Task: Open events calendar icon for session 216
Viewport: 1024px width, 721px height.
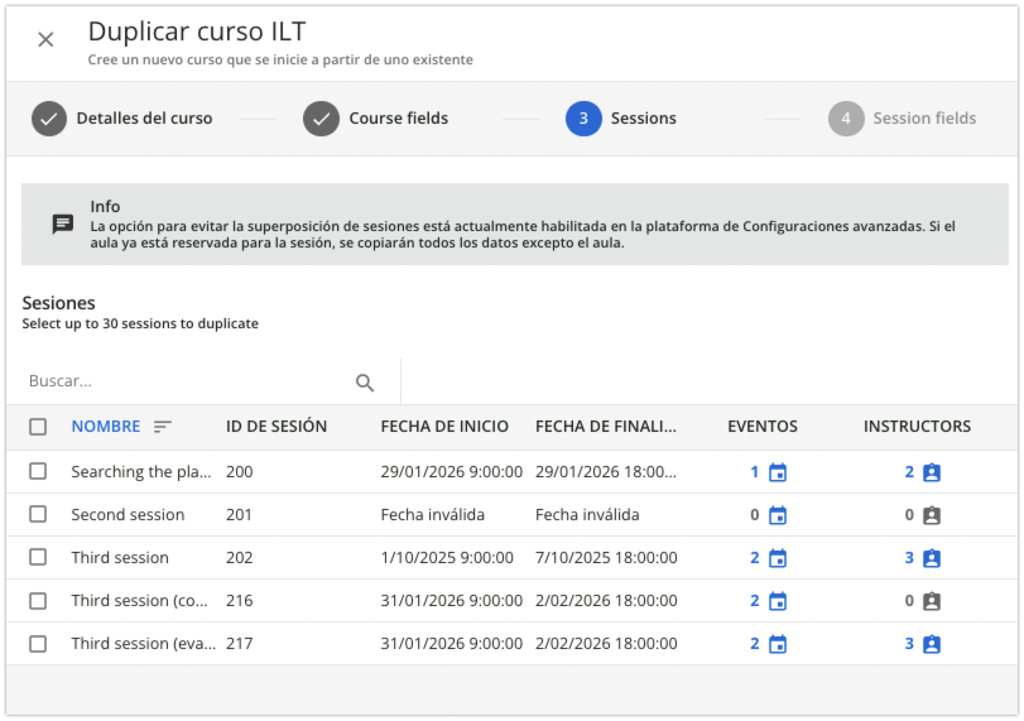Action: pos(777,601)
